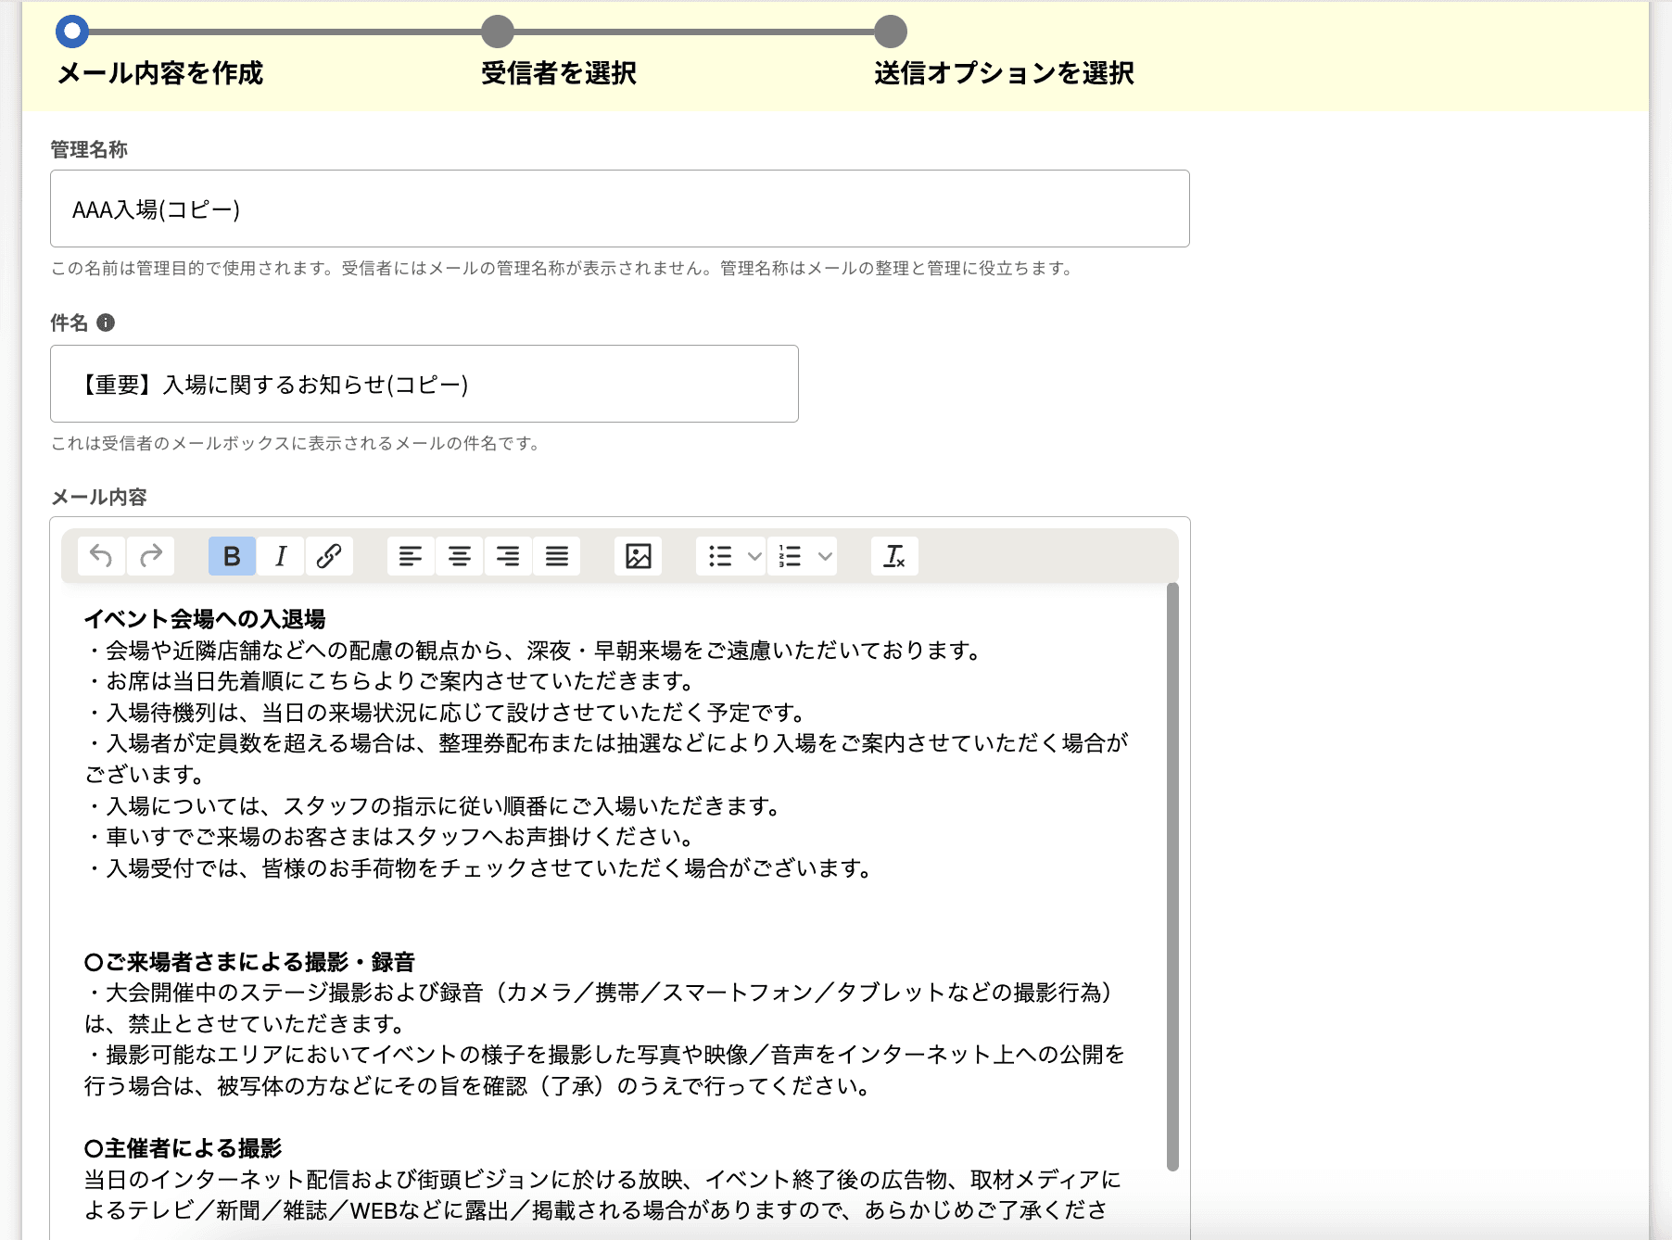
Task: Apply italic formatting
Action: pyautogui.click(x=280, y=556)
